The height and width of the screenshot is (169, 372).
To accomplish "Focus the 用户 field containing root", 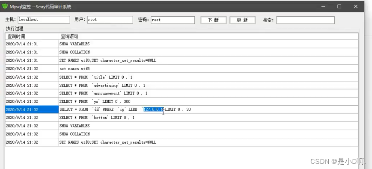I will tap(110, 20).
